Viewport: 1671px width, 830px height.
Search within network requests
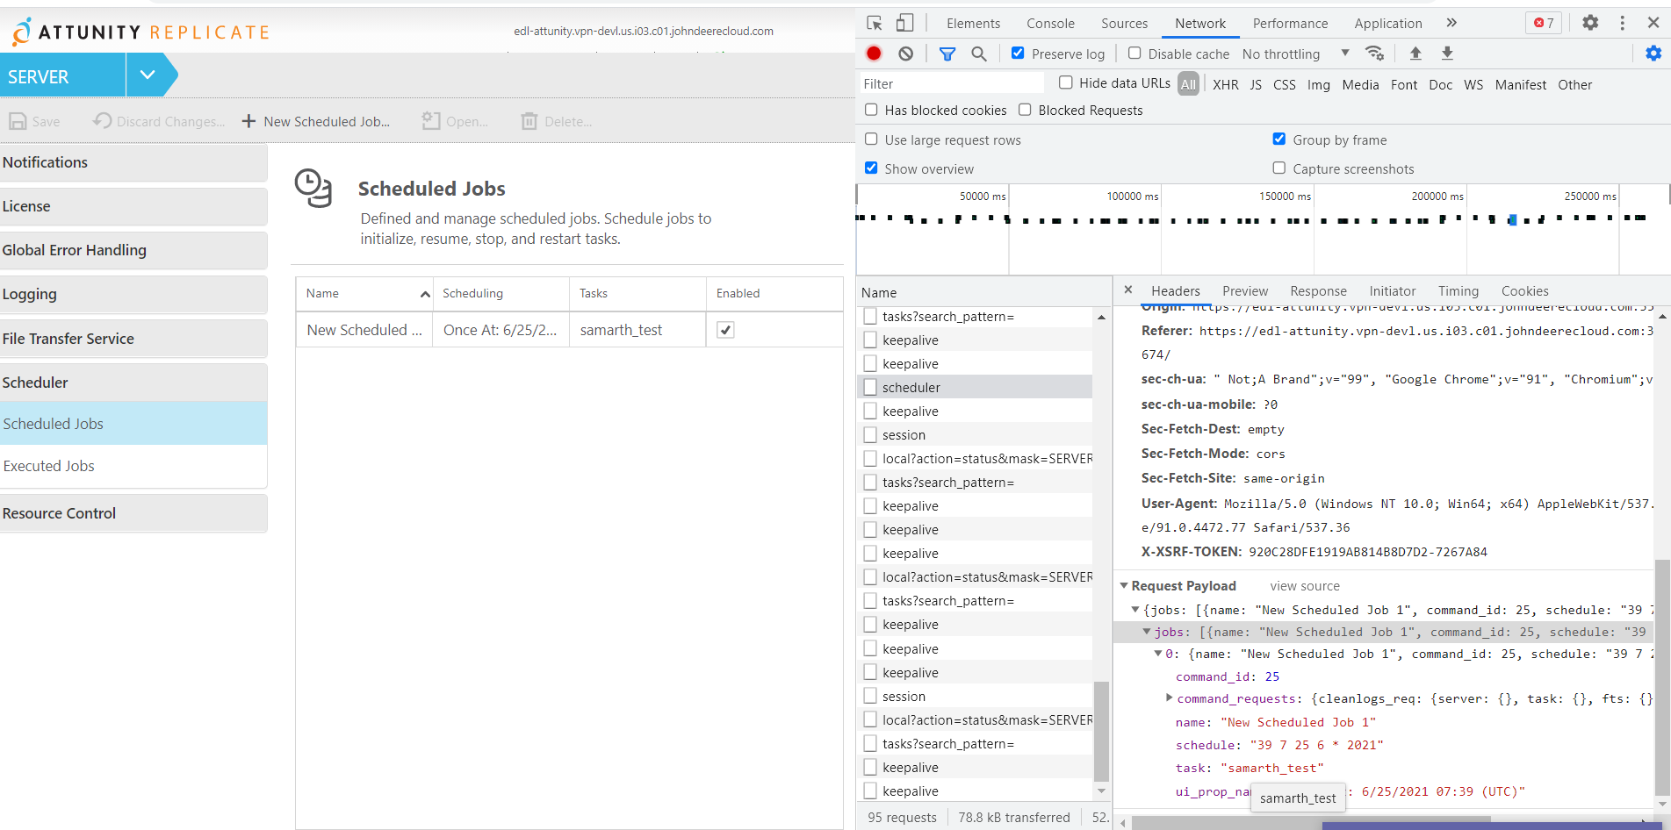[x=980, y=54]
